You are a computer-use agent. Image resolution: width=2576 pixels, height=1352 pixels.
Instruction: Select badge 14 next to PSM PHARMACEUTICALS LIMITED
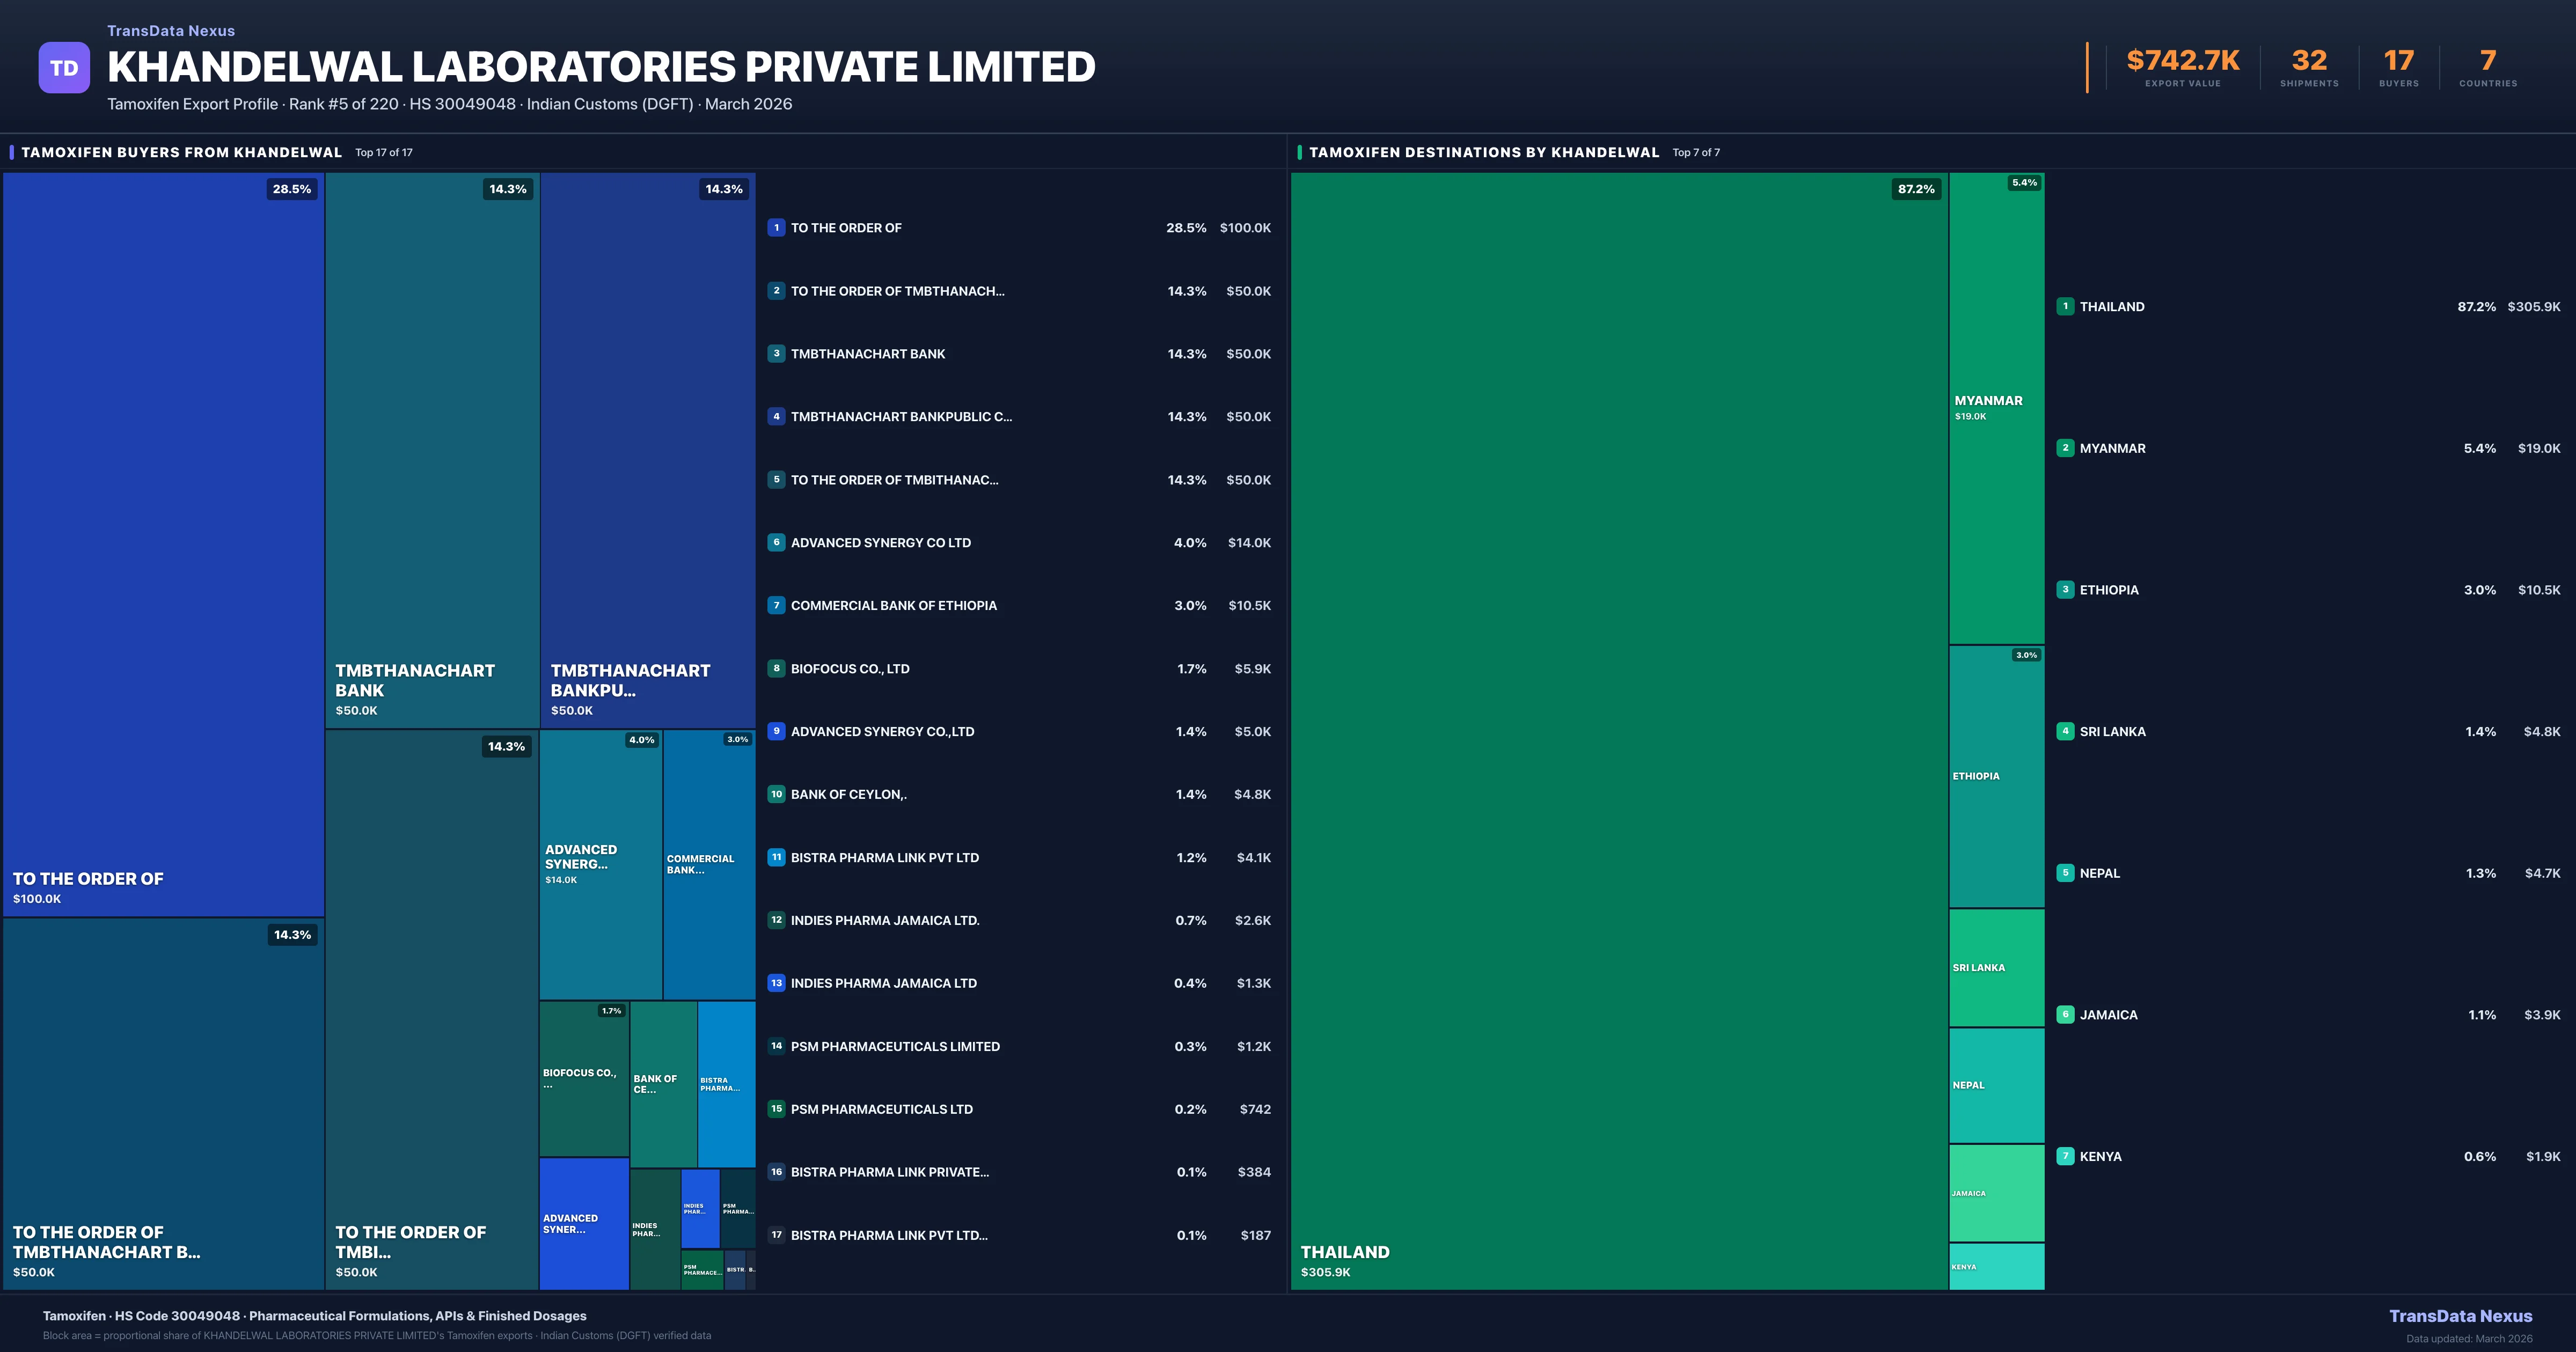777,1046
